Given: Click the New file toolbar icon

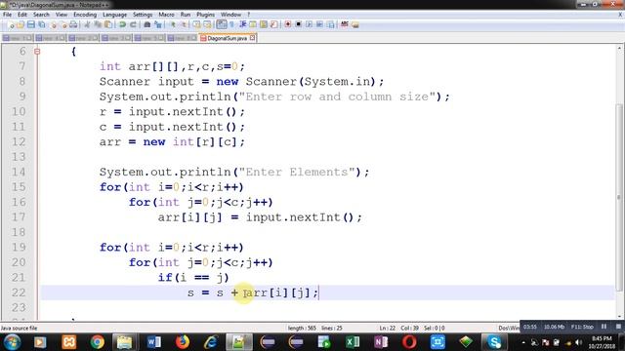Looking at the screenshot, I should (11, 24).
